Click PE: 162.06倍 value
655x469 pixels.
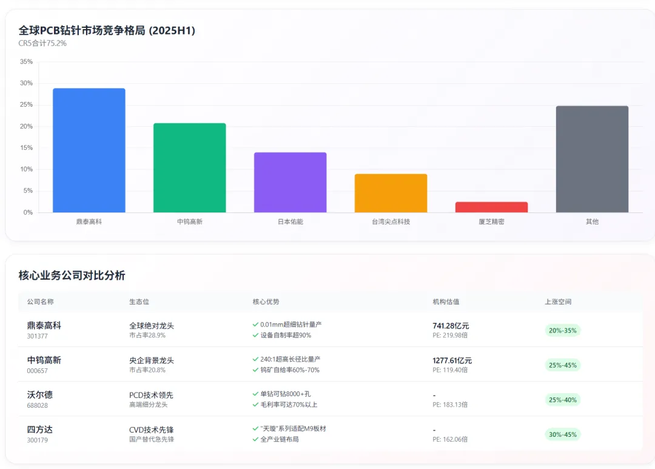pos(450,439)
